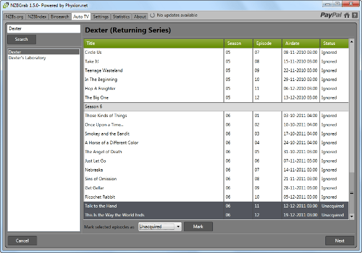Sort by the Title column header
This screenshot has height=253, width=362.
(x=154, y=43)
